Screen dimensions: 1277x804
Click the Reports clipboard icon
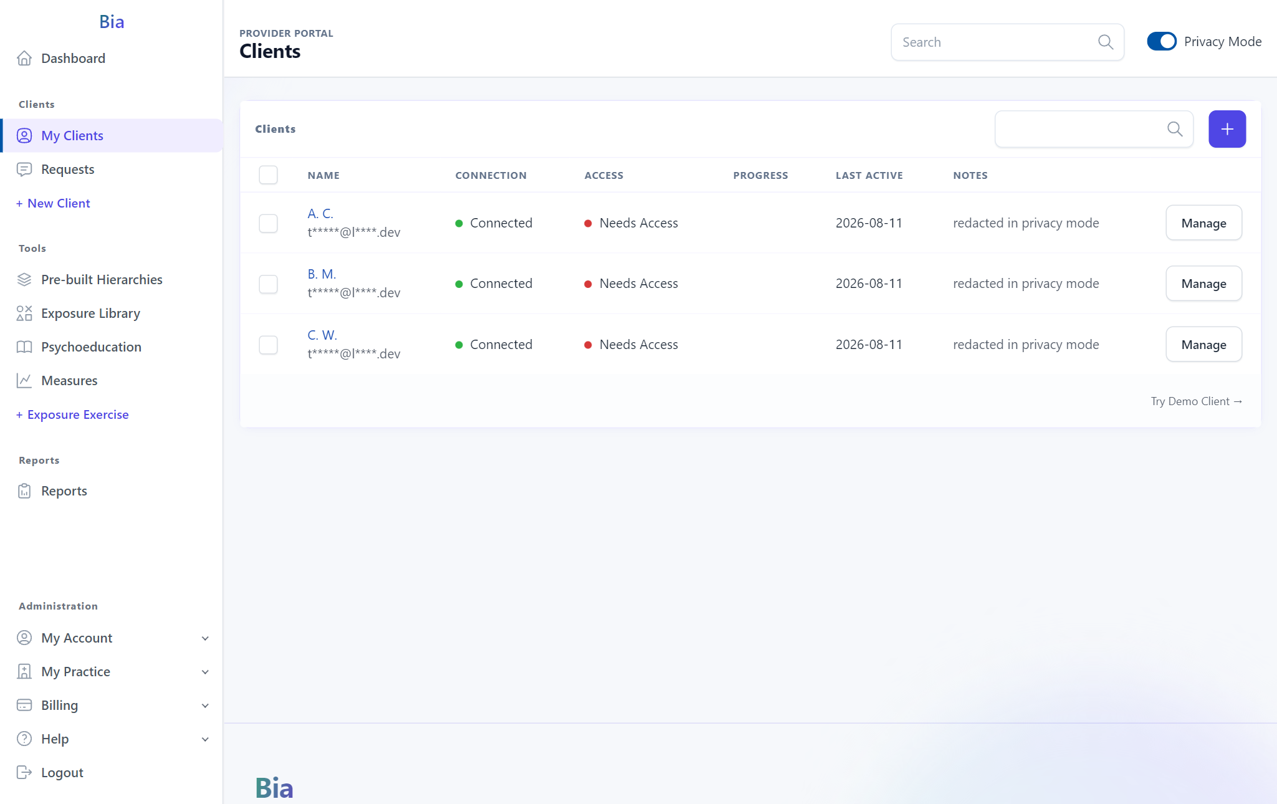(24, 491)
